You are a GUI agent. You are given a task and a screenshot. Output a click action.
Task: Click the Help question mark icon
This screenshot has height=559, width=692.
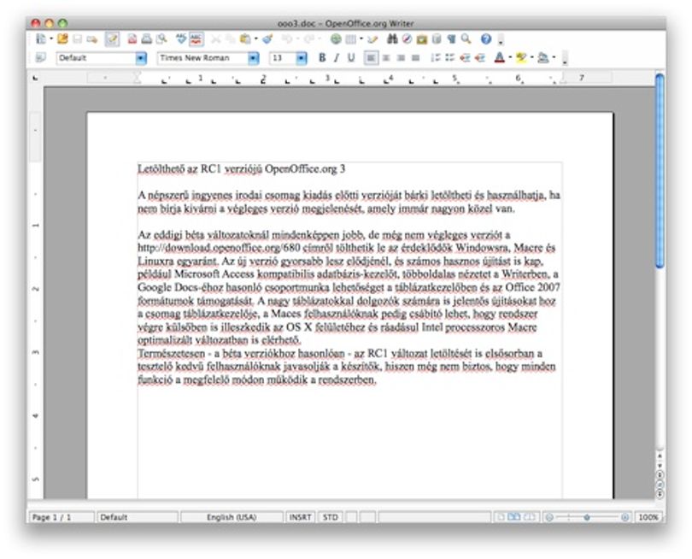point(486,38)
